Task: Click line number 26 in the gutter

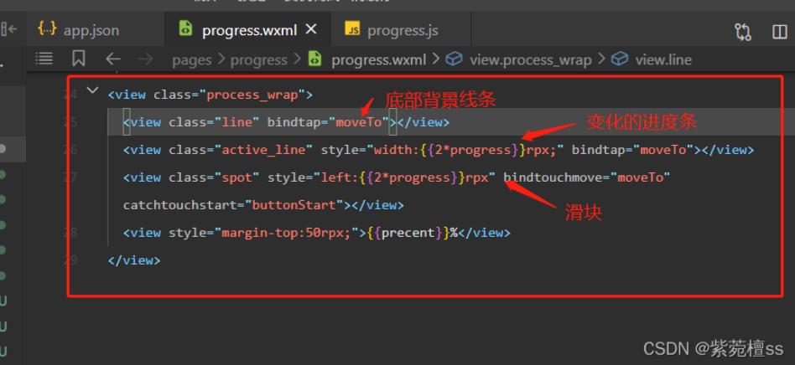Action: pyautogui.click(x=70, y=150)
